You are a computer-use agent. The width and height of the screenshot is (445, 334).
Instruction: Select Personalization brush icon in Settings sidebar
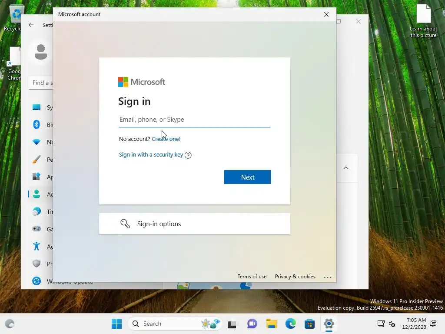[37, 159]
